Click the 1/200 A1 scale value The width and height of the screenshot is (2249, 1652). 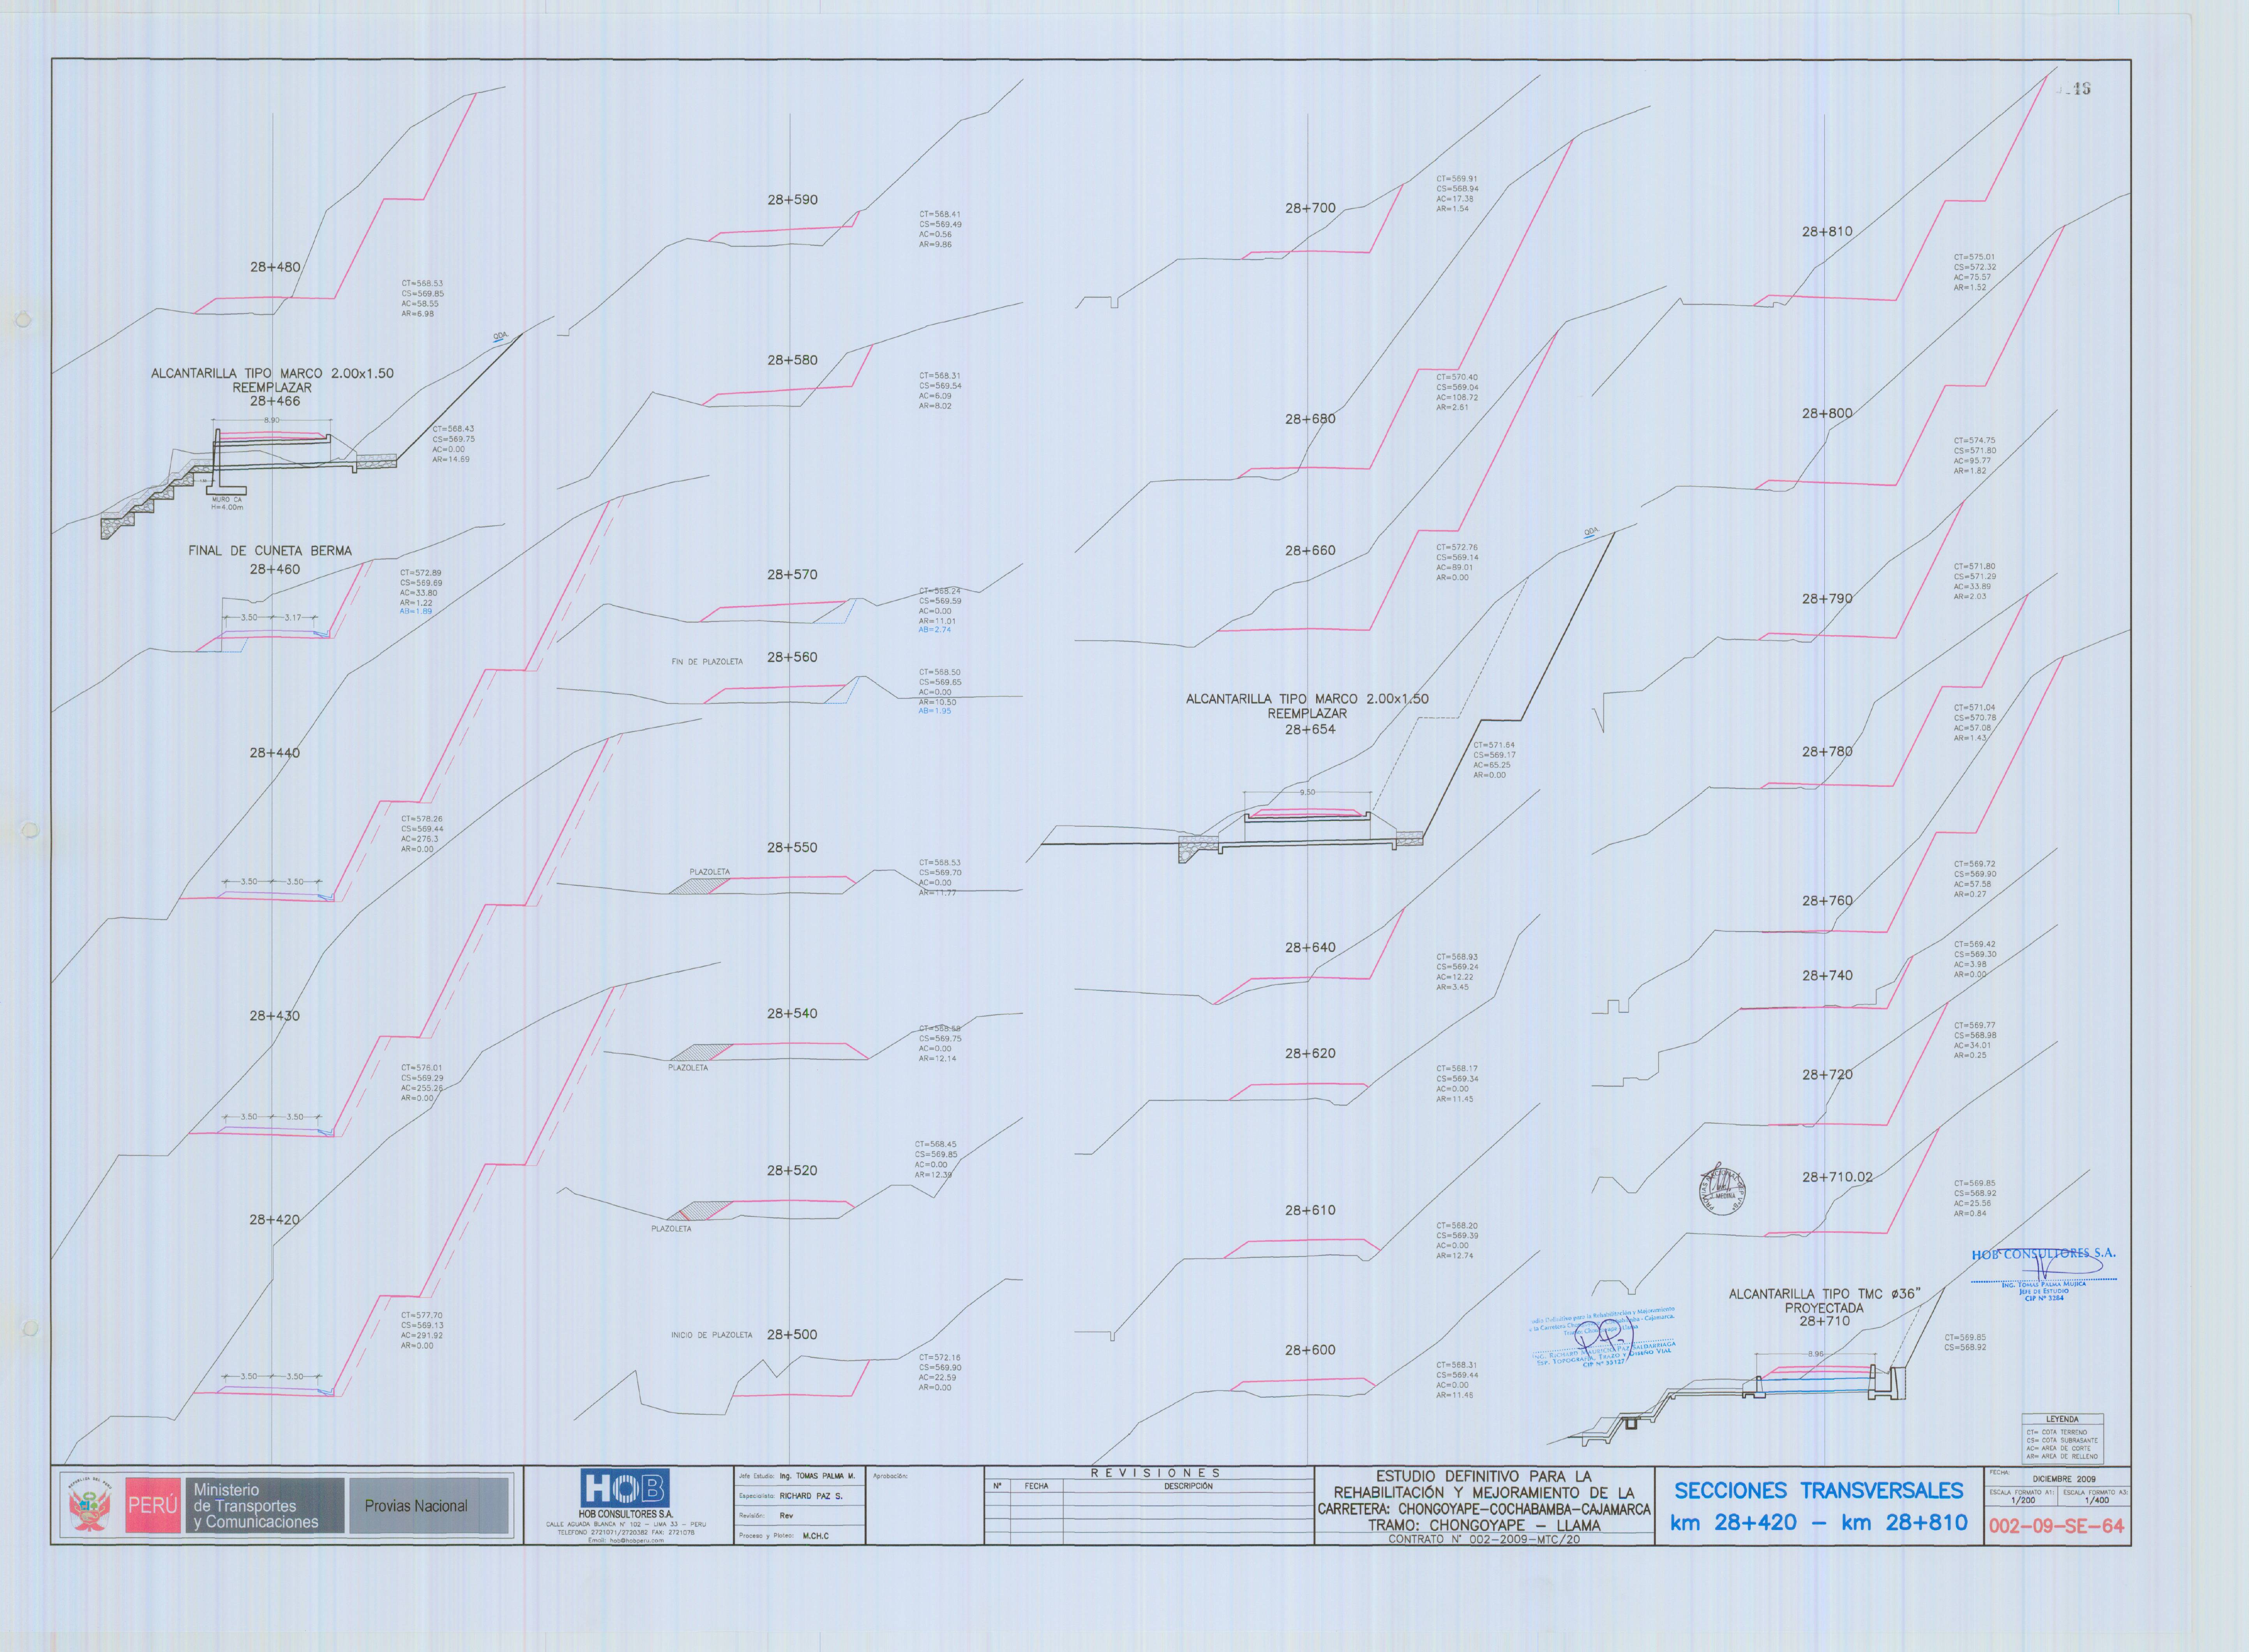(x=2023, y=1500)
